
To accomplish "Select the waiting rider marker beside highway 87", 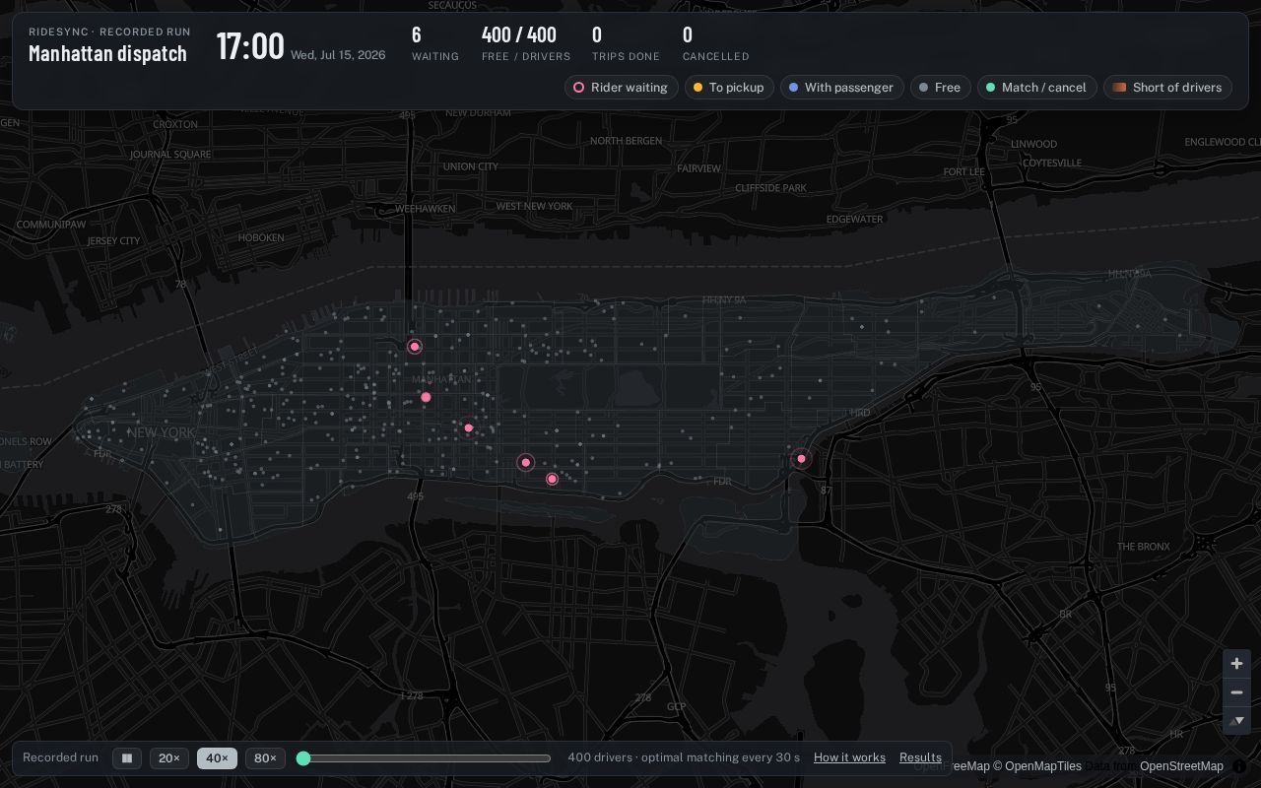I will coord(801,459).
